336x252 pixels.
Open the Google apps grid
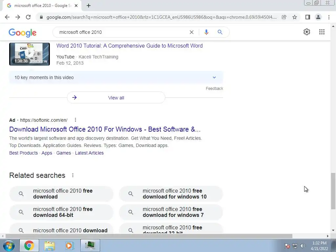pos(322,32)
